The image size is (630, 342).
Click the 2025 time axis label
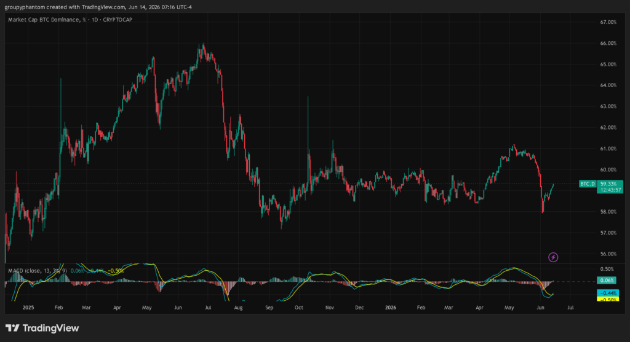pyautogui.click(x=28, y=308)
